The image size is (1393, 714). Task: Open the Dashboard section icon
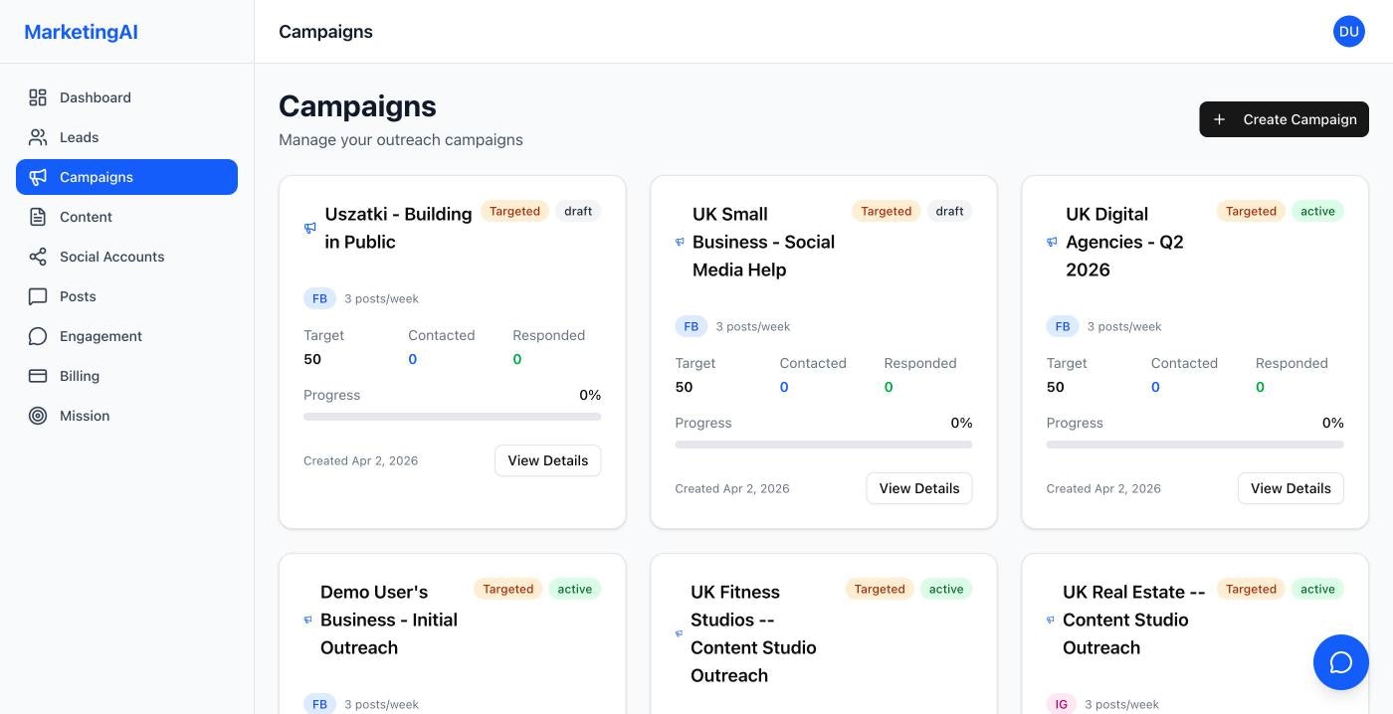point(38,96)
